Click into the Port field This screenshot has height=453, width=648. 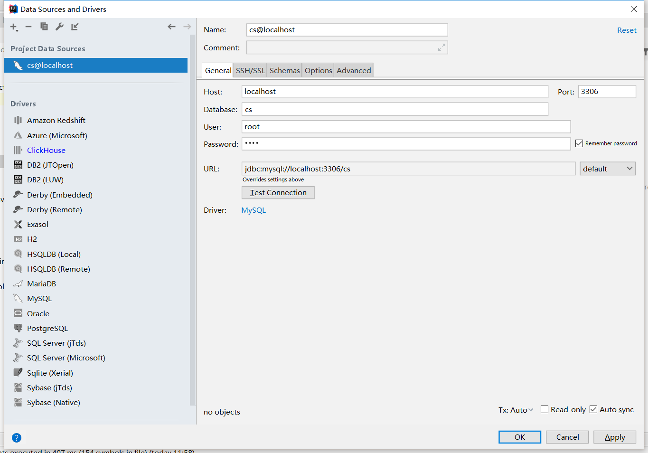click(607, 92)
